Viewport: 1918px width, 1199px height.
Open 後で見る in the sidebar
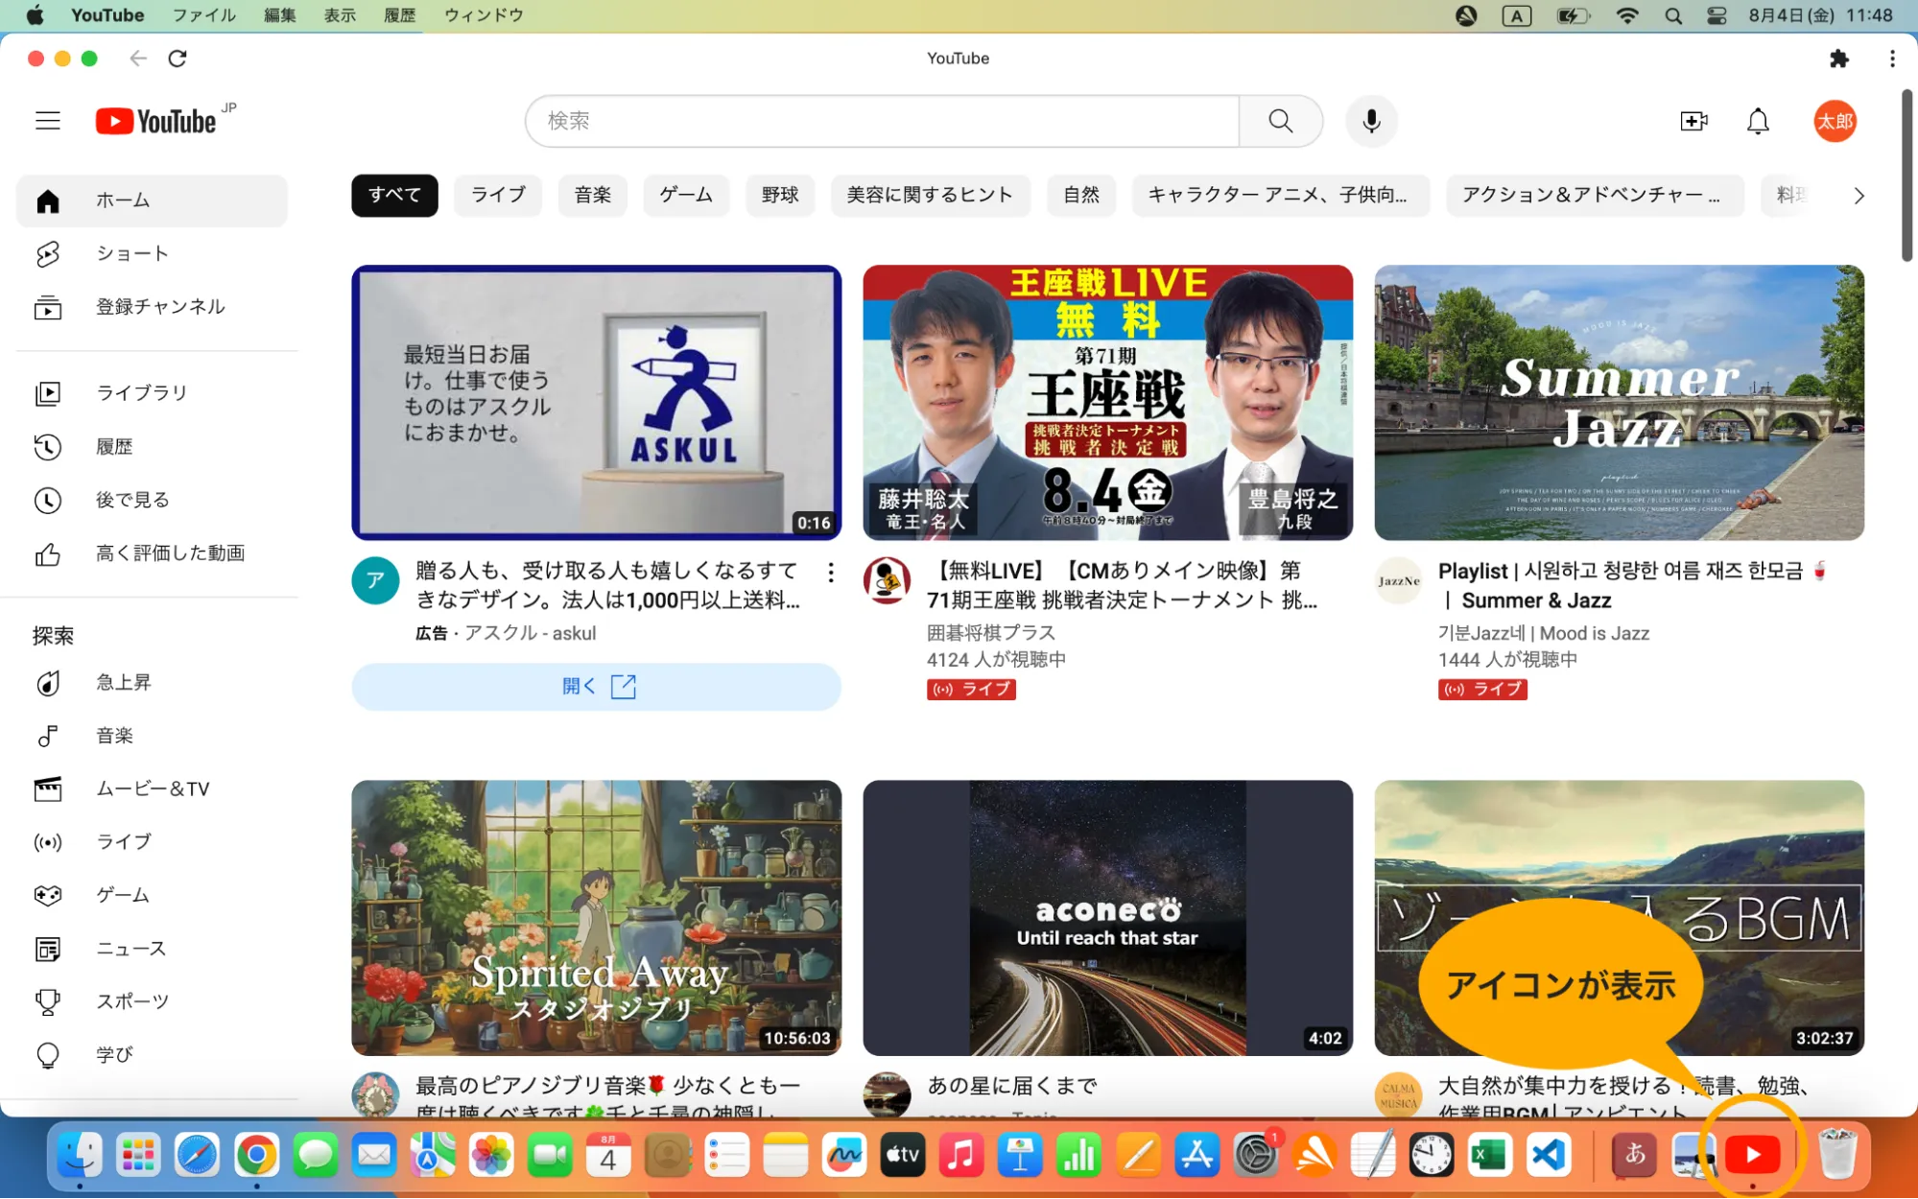coord(152,500)
